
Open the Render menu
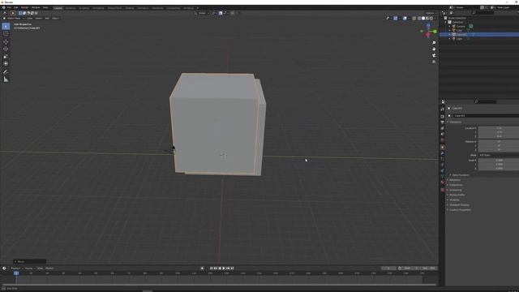tap(24, 7)
